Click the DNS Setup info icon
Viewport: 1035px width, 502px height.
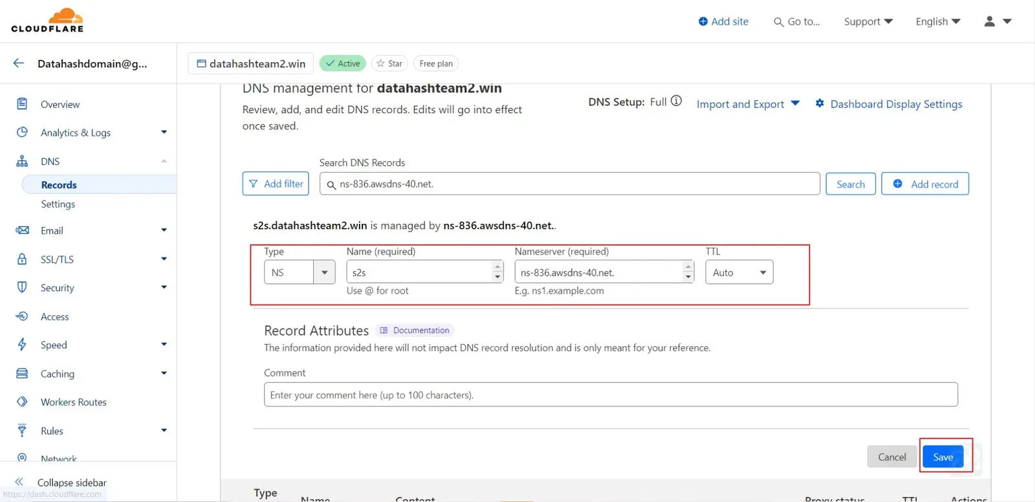tap(676, 101)
